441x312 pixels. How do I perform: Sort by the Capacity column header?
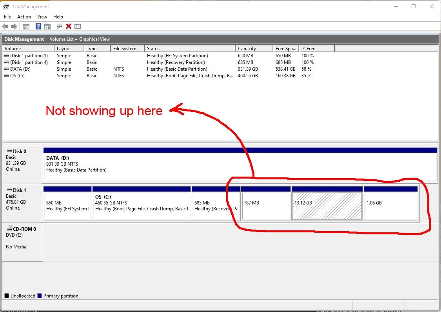click(254, 48)
